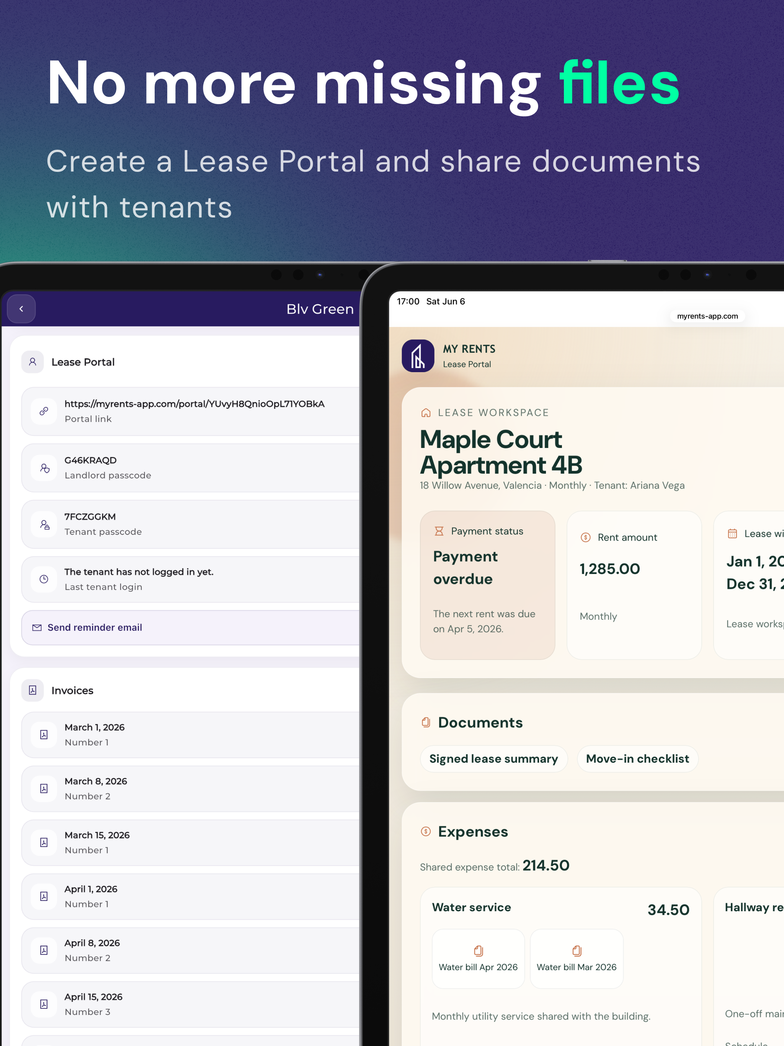Open the March 8, 2026 invoice PDF icon
The image size is (784, 1046).
tap(44, 788)
